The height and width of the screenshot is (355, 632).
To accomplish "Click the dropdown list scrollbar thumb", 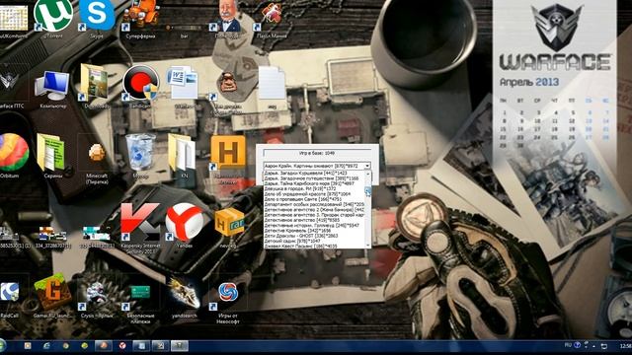I will point(367,191).
